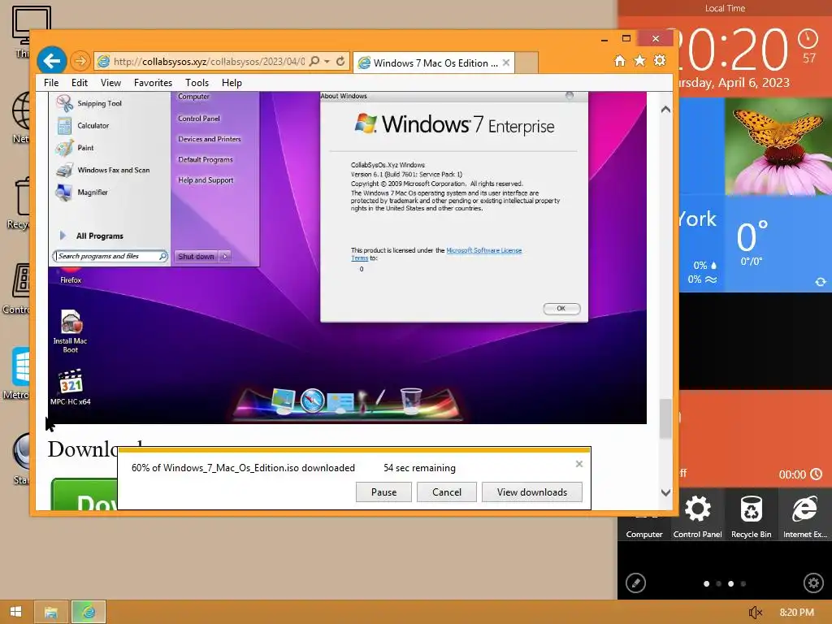832x624 pixels.
Task: Click the taskbar clock showing 8:20 PM
Action: point(796,613)
